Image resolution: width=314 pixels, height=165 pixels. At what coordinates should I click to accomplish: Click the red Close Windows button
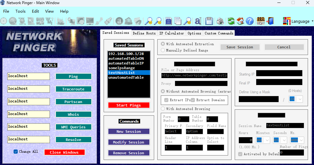point(64,152)
